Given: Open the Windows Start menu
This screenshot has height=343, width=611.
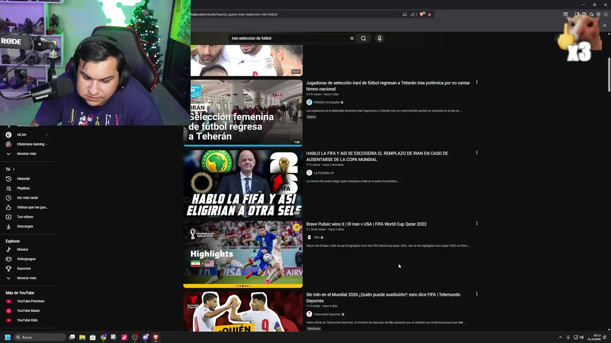Looking at the screenshot, I should (x=8, y=337).
